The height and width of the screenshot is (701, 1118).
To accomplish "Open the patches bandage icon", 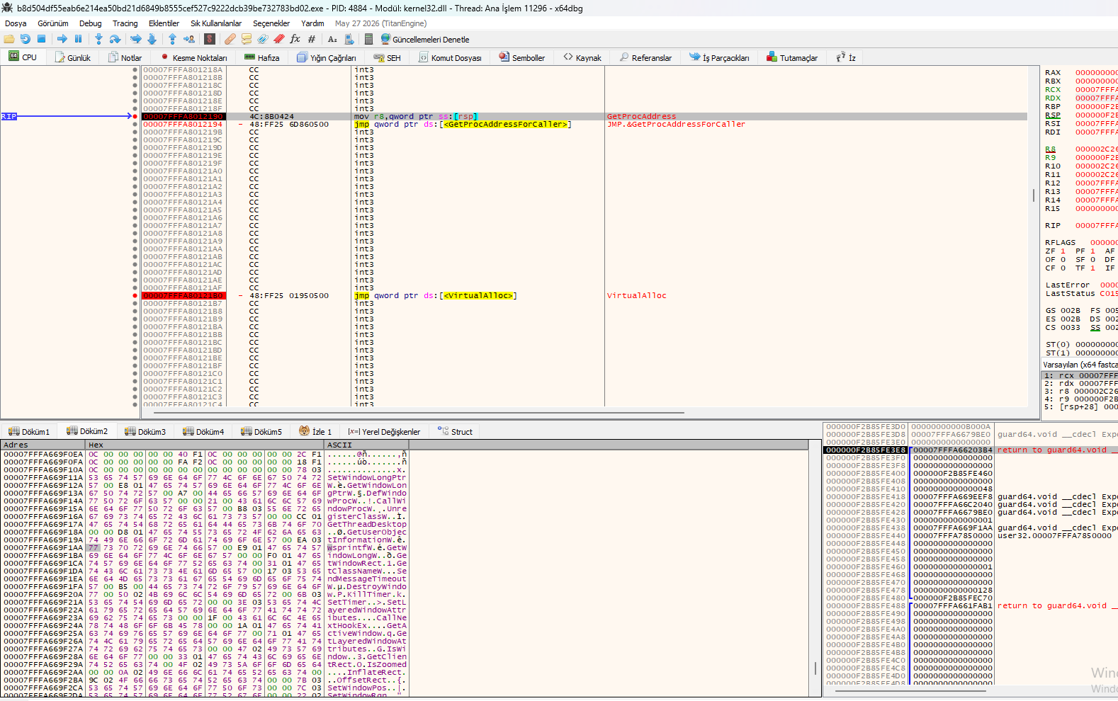I will [x=230, y=39].
